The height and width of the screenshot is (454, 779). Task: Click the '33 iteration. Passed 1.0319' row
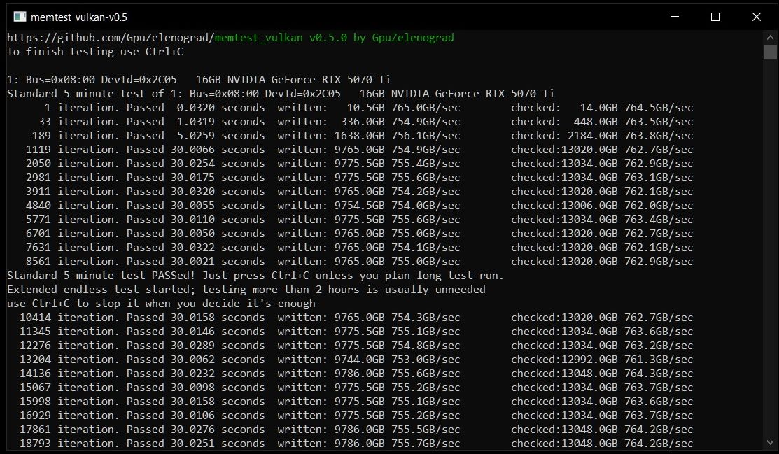(365, 121)
